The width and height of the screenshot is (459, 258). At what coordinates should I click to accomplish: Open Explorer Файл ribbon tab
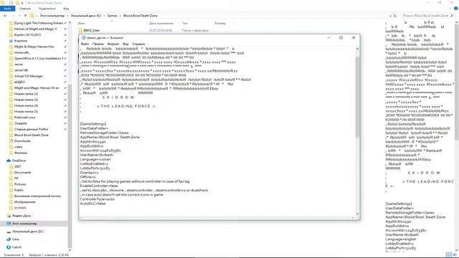point(8,9)
